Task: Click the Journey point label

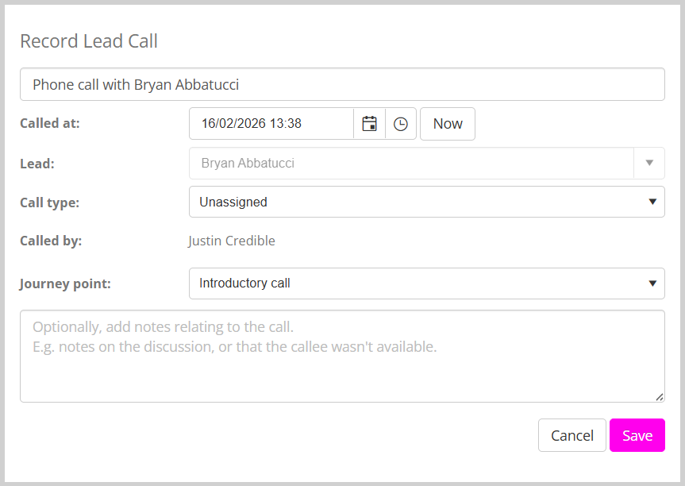Action: (x=65, y=283)
